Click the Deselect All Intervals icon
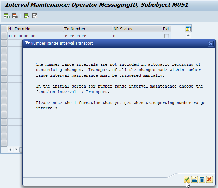This screenshot has width=218, height=188. pos(35,16)
